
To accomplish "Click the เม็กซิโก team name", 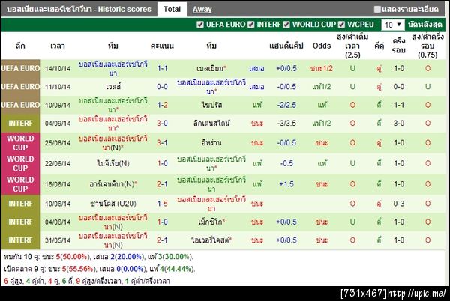I will pos(210,222).
